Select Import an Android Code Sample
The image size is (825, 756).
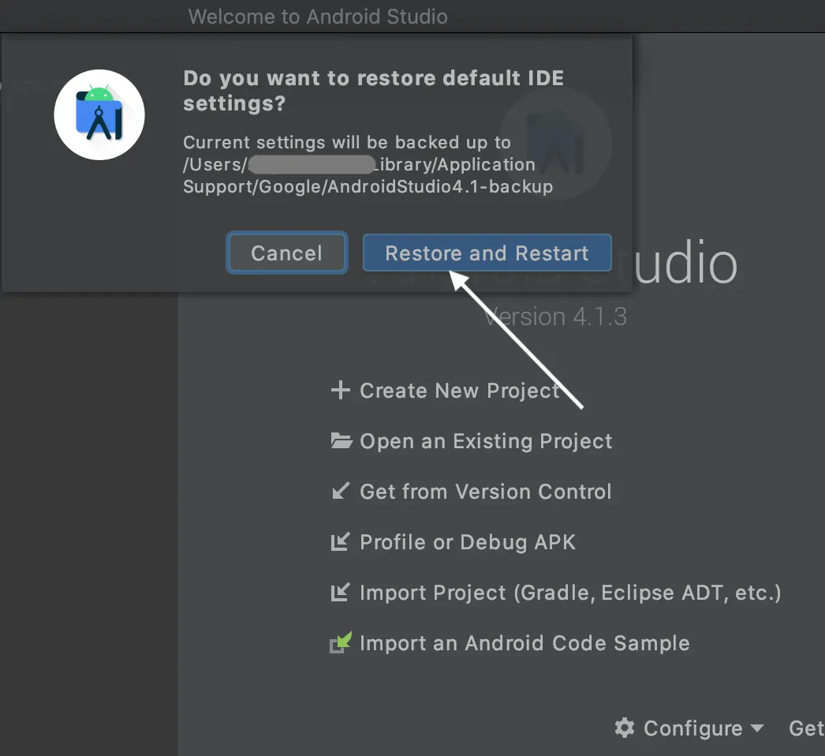pos(524,643)
